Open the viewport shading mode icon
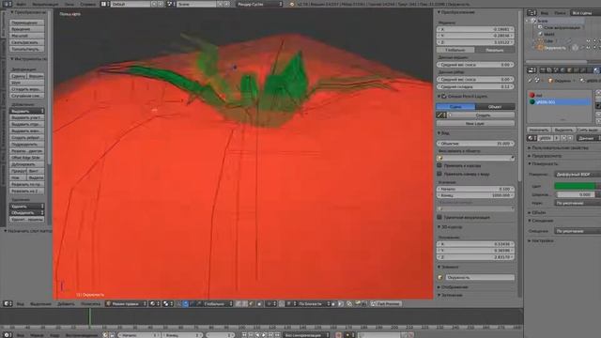The width and height of the screenshot is (601, 338). pyautogui.click(x=154, y=303)
